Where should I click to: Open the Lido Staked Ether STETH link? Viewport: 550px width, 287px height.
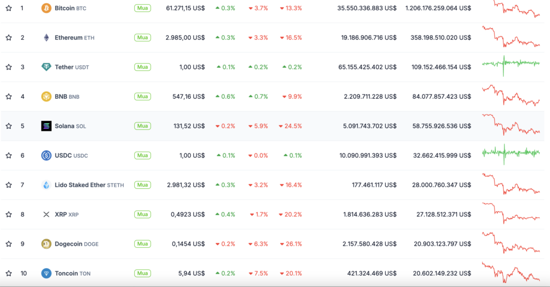(89, 185)
